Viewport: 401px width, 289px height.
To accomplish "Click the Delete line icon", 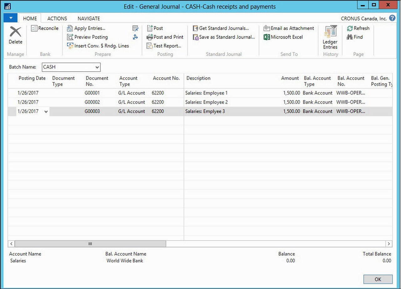I will point(15,32).
